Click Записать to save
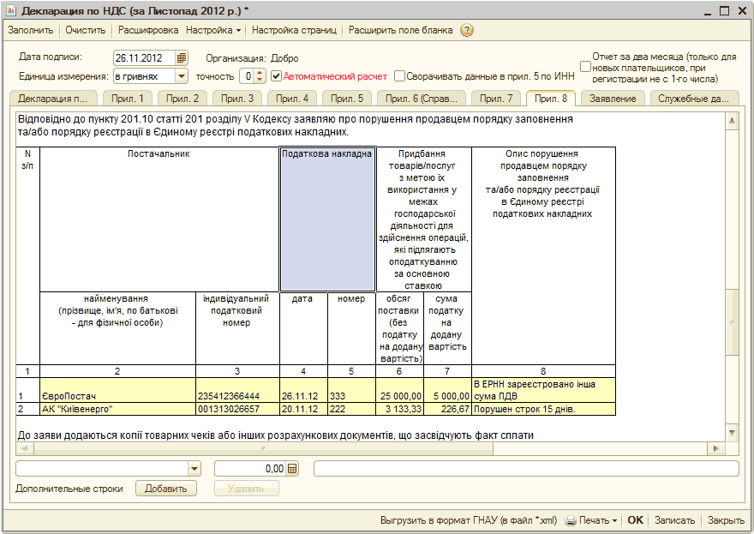Image resolution: width=754 pixels, height=534 pixels. coord(674,520)
